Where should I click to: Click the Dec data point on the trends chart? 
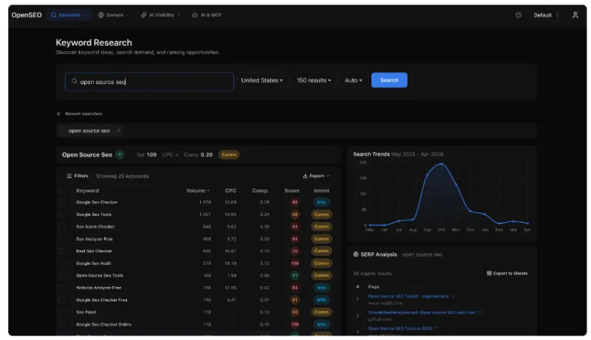point(471,212)
